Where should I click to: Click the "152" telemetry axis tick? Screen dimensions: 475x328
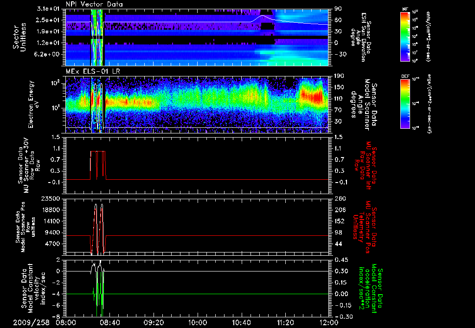pos(340,221)
